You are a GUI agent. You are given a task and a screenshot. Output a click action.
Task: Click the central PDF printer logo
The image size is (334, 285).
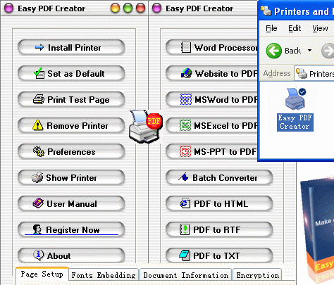coord(146,127)
